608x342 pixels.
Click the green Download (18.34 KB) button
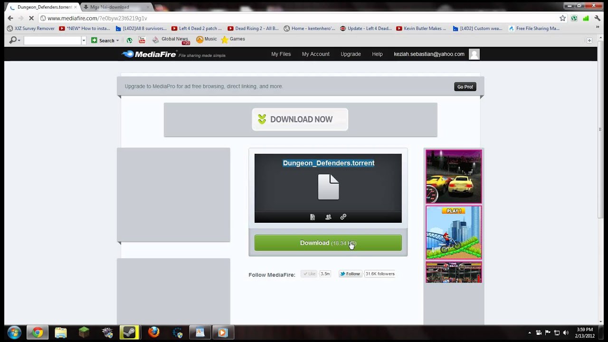click(328, 243)
